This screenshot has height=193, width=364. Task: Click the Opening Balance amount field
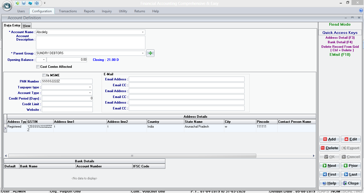[67, 60]
